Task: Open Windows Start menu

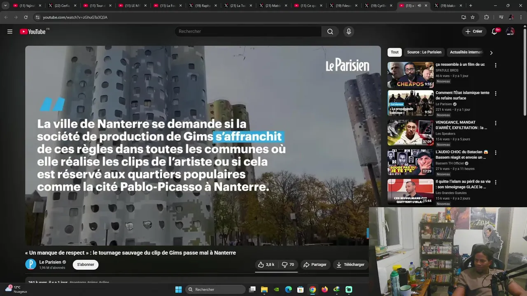Action: click(x=178, y=289)
